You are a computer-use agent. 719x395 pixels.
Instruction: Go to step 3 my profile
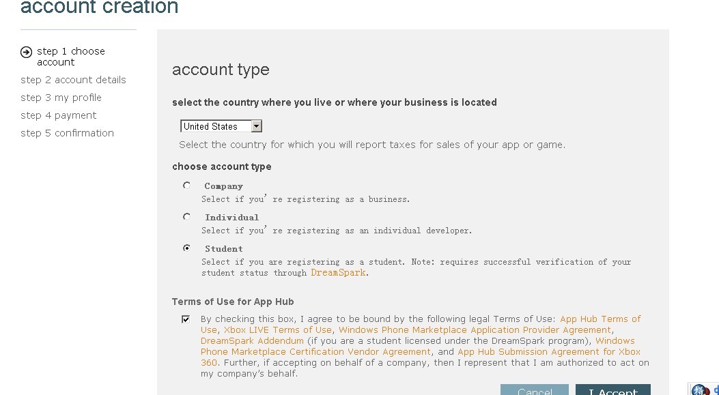click(61, 98)
